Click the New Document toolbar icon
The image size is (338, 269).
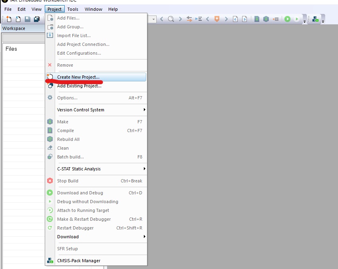click(9, 19)
